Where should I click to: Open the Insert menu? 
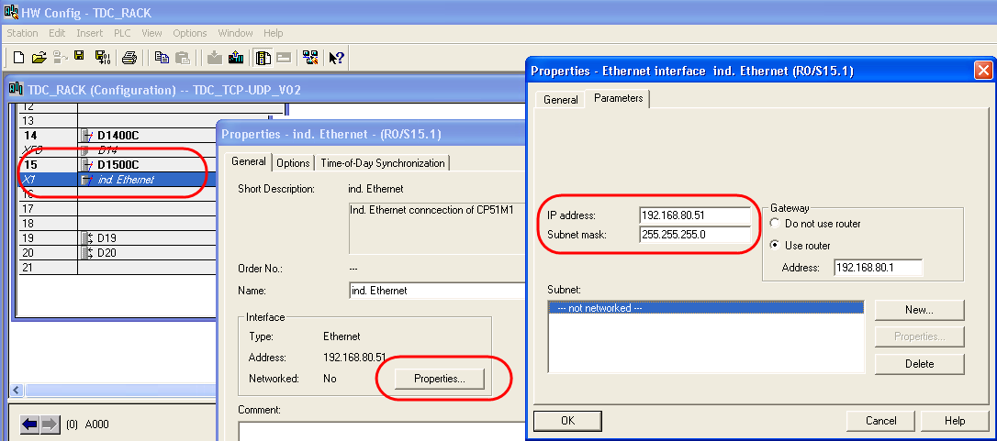coord(90,33)
